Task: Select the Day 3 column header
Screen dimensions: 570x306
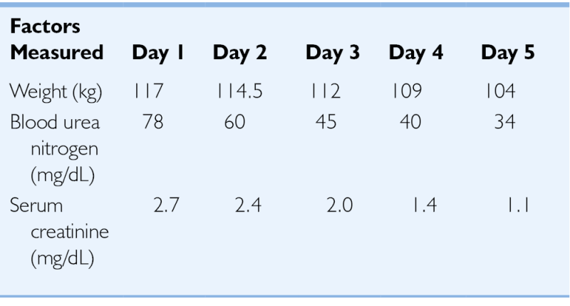Action: 333,53
